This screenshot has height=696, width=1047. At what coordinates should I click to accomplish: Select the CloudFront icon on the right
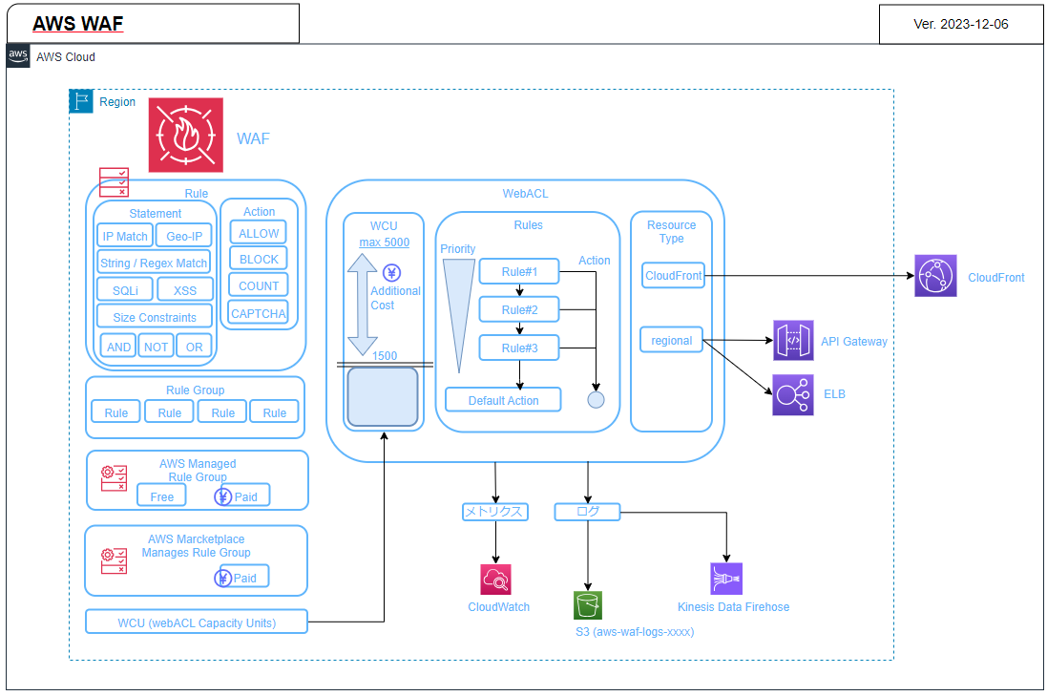pos(935,276)
